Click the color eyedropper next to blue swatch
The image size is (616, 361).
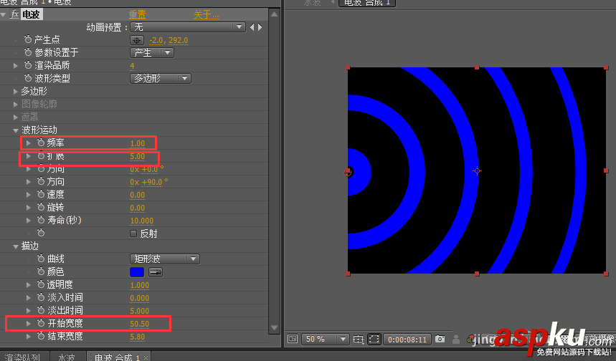click(x=156, y=272)
